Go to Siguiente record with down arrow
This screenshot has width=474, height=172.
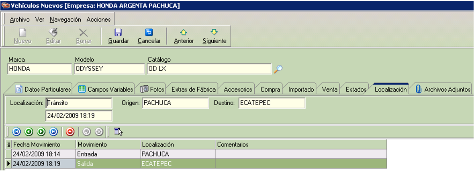pos(215,32)
